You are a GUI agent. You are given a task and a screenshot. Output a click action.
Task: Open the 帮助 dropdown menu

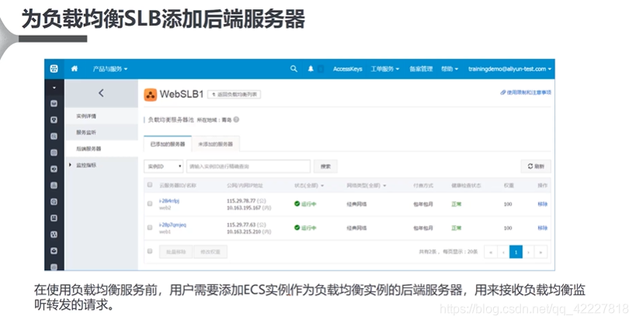coord(450,69)
